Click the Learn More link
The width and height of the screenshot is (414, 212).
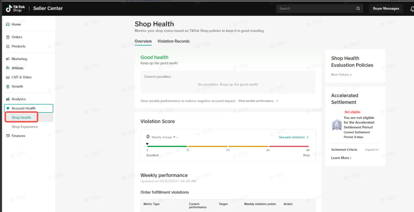click(340, 158)
